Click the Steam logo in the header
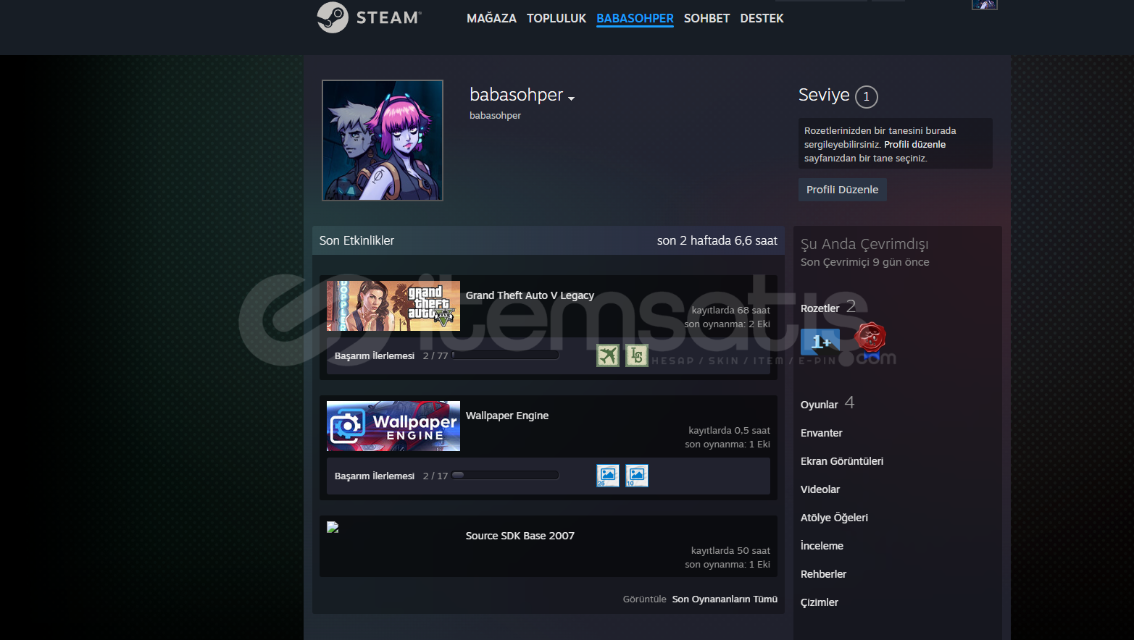The height and width of the screenshot is (640, 1134). [370, 17]
